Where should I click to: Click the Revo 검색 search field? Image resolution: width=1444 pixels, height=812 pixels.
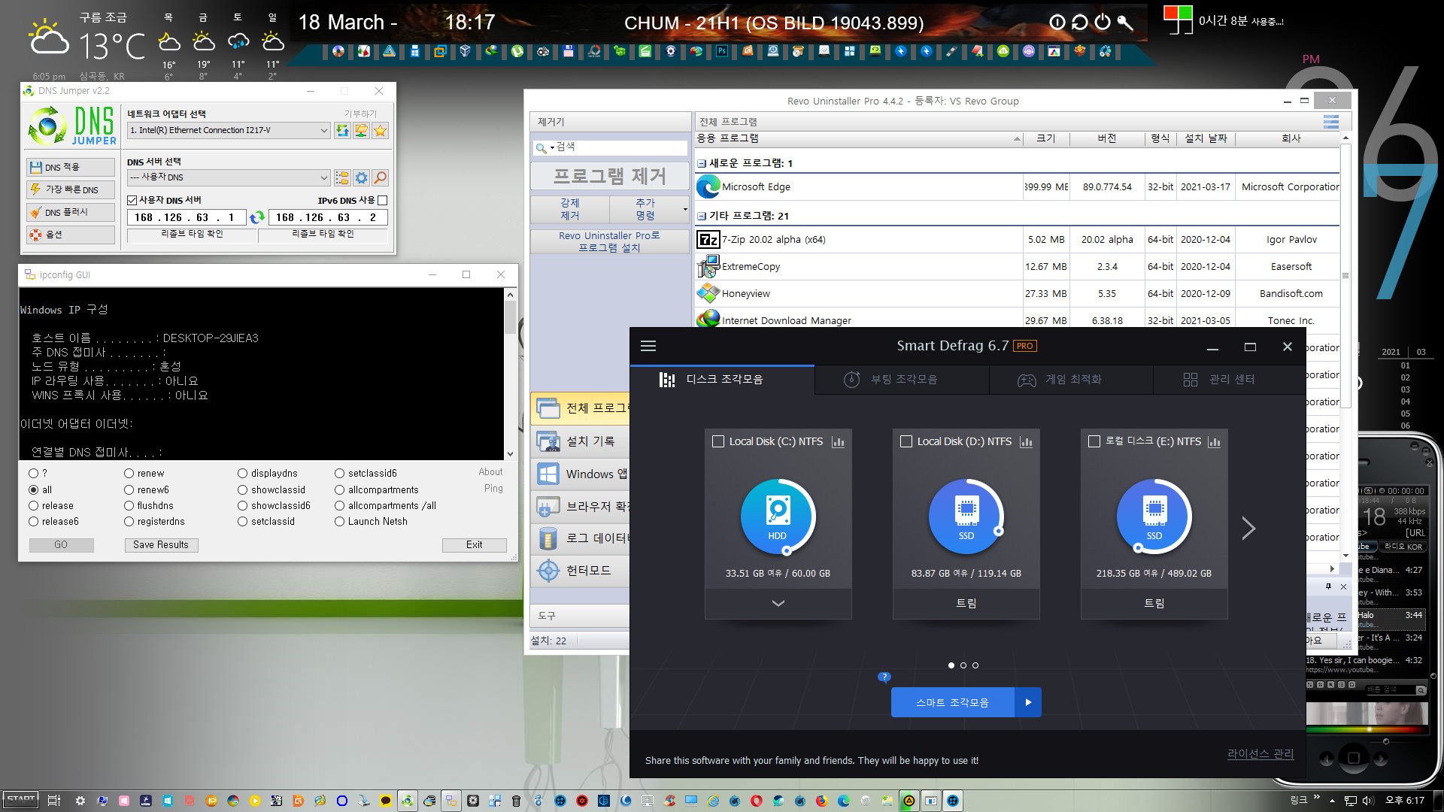pyautogui.click(x=611, y=147)
